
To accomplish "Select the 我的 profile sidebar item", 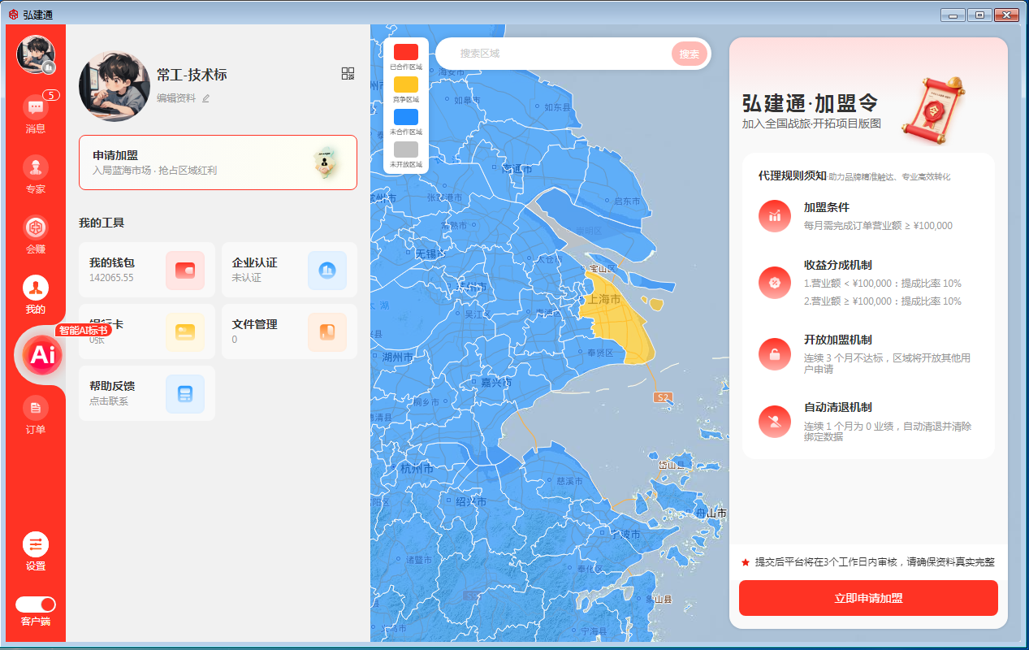I will tap(35, 288).
